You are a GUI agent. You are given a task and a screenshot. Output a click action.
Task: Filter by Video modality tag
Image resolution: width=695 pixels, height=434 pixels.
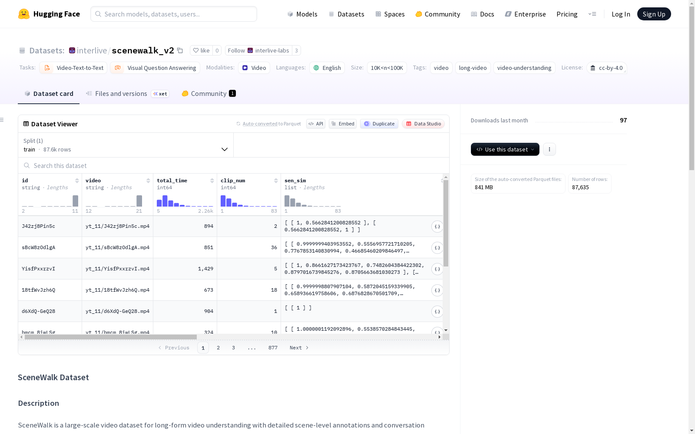tap(254, 68)
